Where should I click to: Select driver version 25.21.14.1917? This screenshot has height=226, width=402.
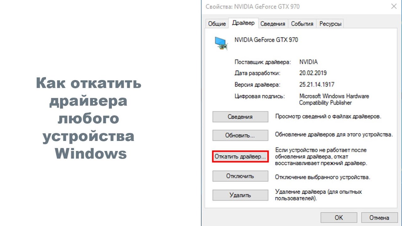pos(317,85)
